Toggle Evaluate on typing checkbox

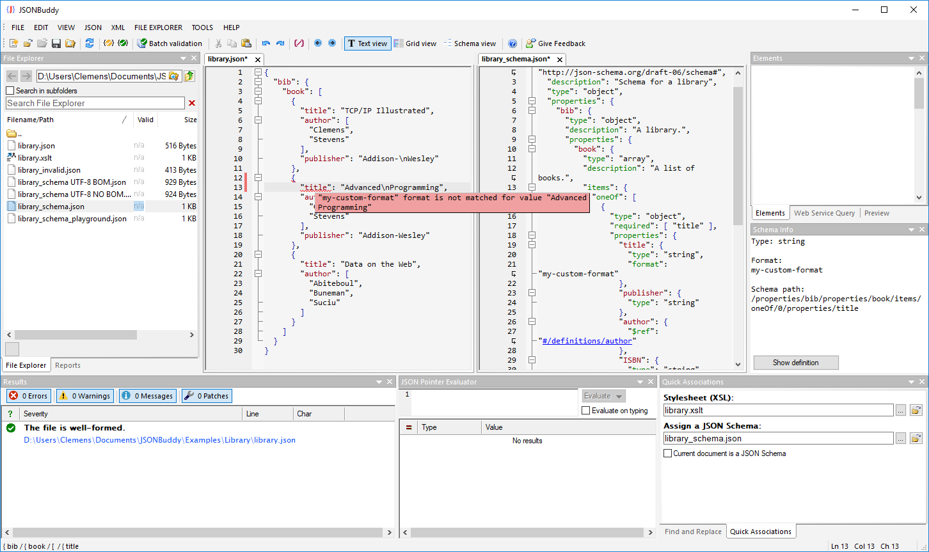tap(585, 411)
